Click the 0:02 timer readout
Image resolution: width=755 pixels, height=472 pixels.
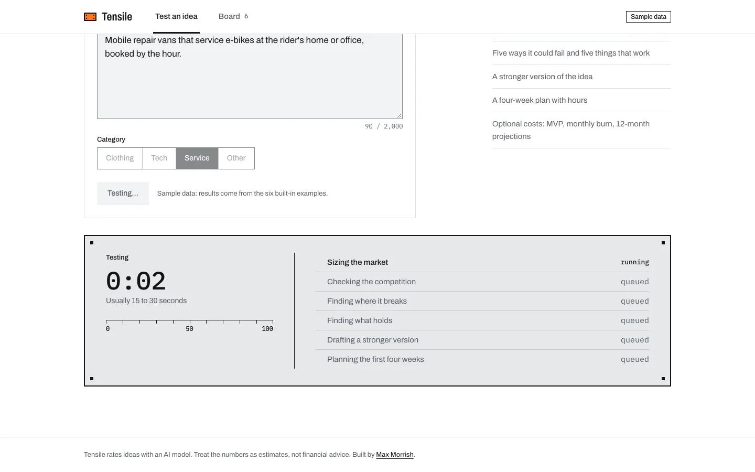click(x=136, y=281)
